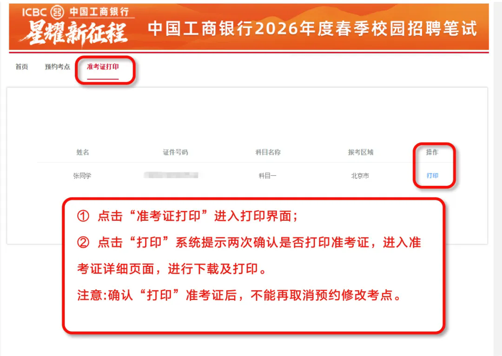The image size is (502, 356).
Task: Click the 操作 column header
Action: pyautogui.click(x=432, y=152)
